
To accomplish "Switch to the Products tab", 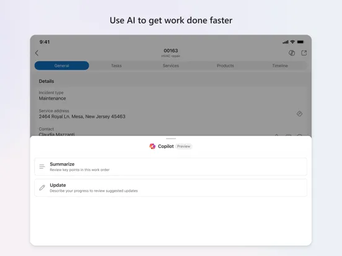I will 226,66.
